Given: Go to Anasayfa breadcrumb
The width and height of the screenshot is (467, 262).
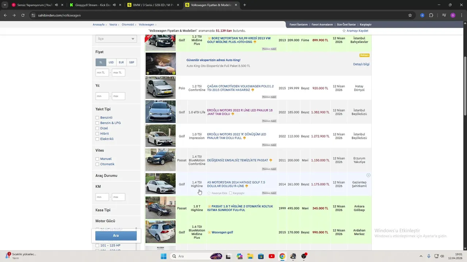Looking at the screenshot, I should pyautogui.click(x=99, y=25).
